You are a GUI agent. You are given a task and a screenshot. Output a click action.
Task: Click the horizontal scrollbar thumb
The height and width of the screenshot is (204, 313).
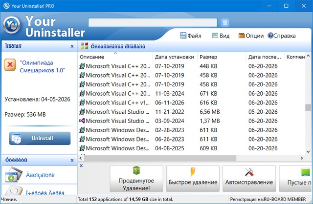point(160,158)
